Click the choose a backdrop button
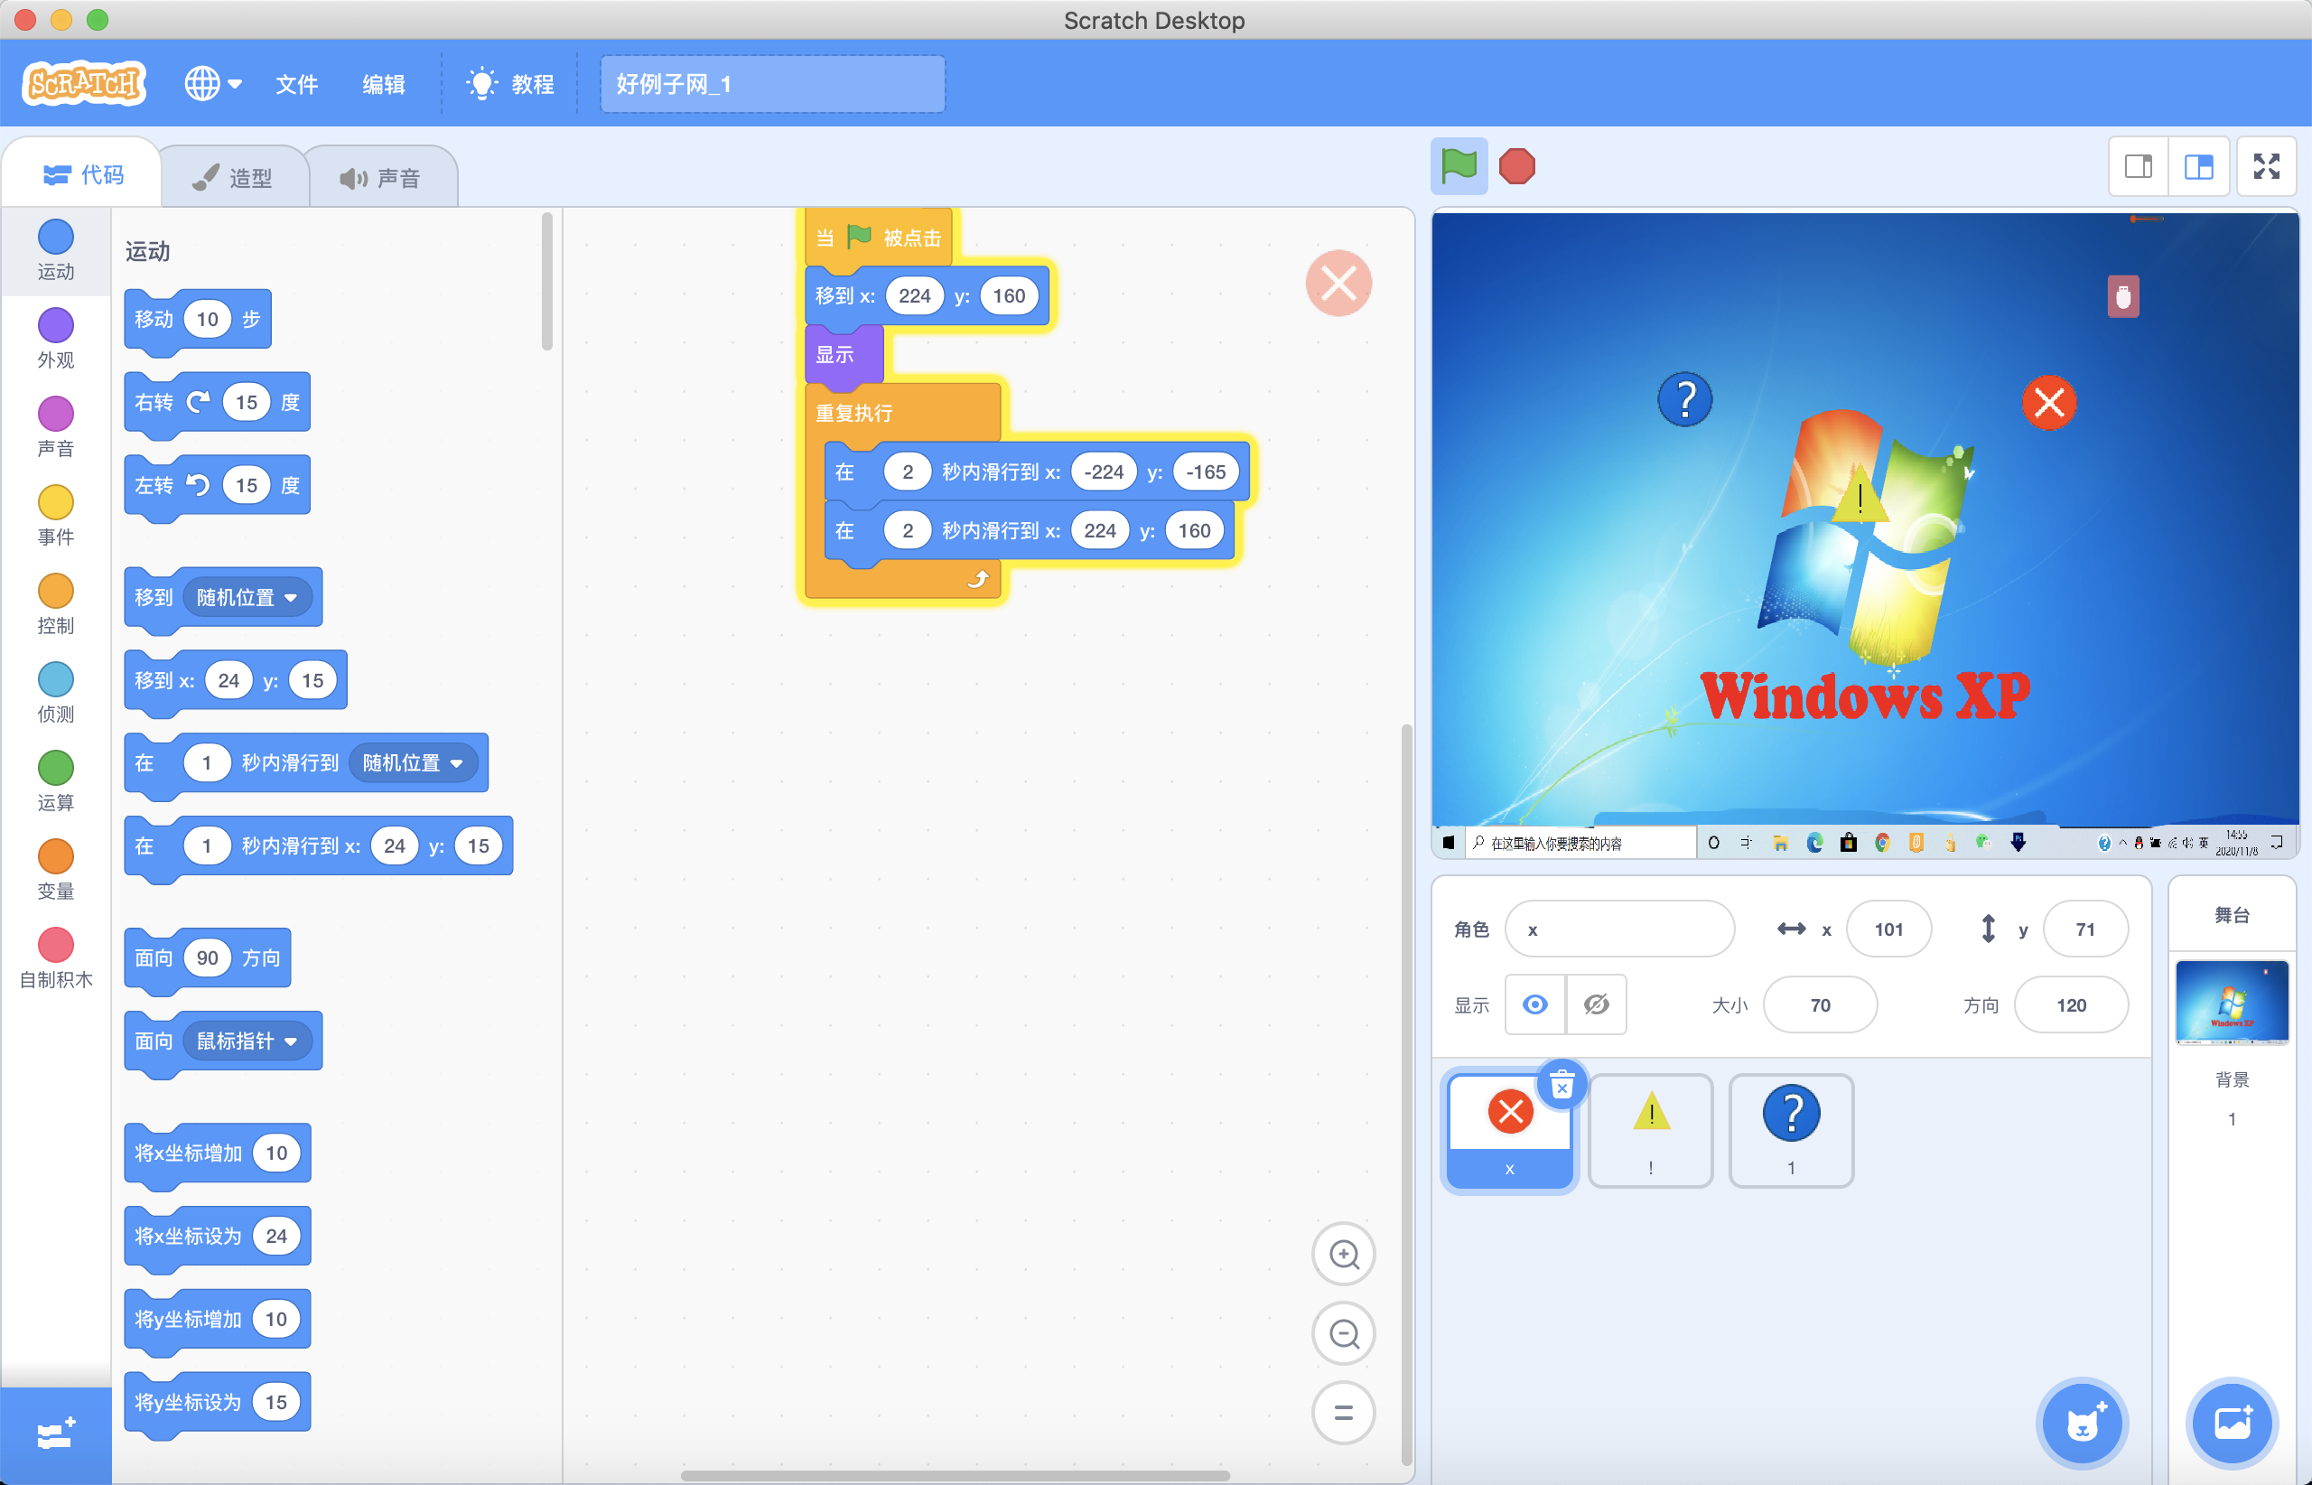 tap(2232, 1423)
